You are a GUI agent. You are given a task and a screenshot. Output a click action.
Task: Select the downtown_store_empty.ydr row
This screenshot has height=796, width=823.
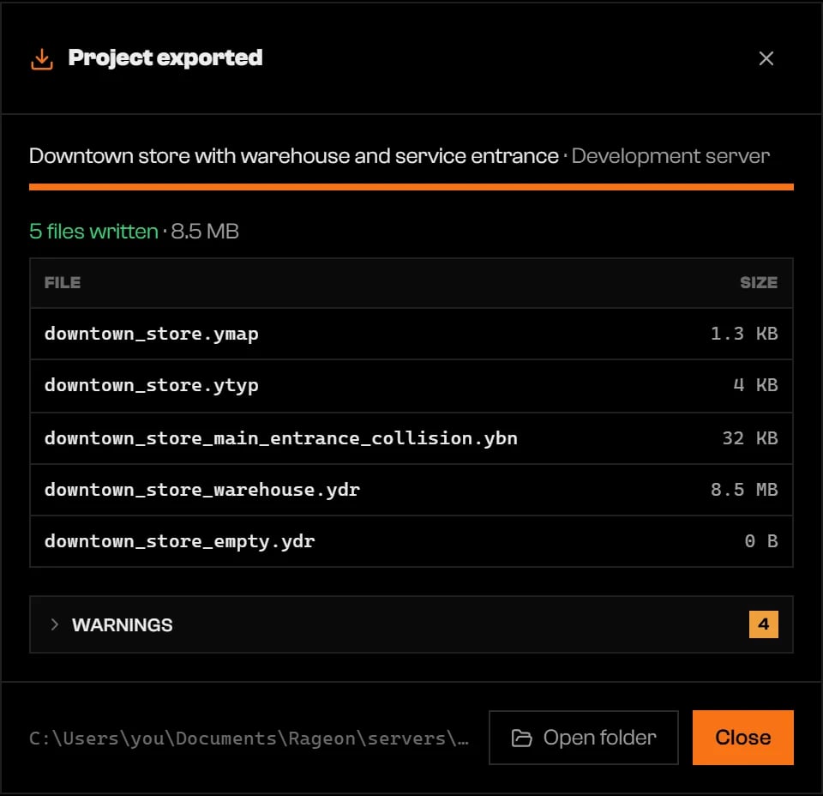click(x=411, y=541)
